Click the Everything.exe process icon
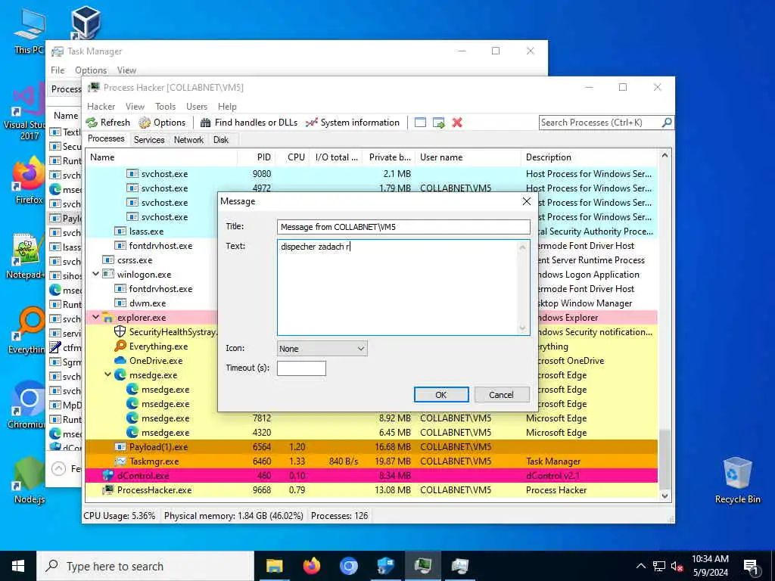Image resolution: width=775 pixels, height=581 pixels. (x=120, y=346)
